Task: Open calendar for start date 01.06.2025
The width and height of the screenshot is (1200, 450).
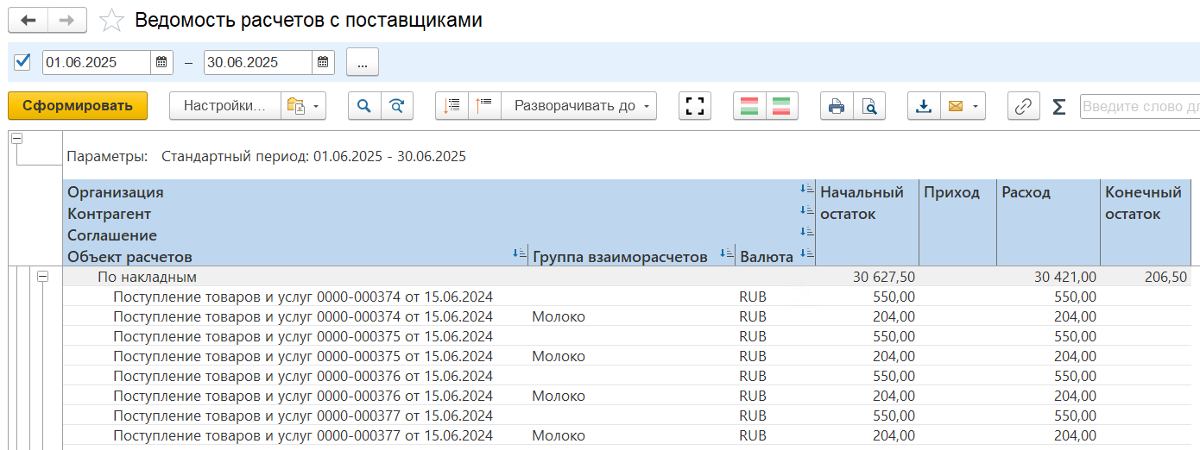Action: tap(161, 62)
